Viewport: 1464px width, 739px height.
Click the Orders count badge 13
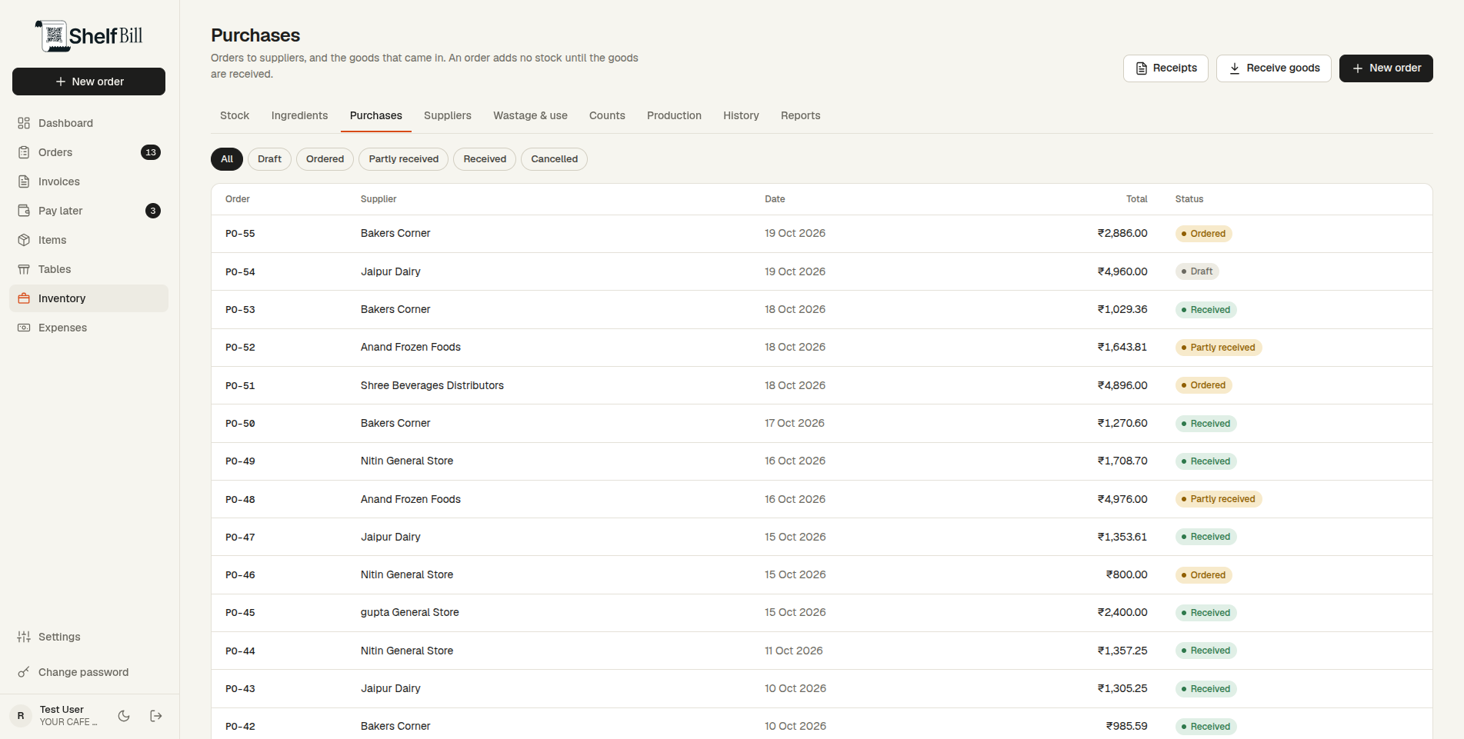pos(151,152)
